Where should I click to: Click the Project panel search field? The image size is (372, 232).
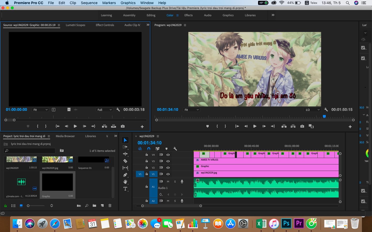tap(30, 151)
